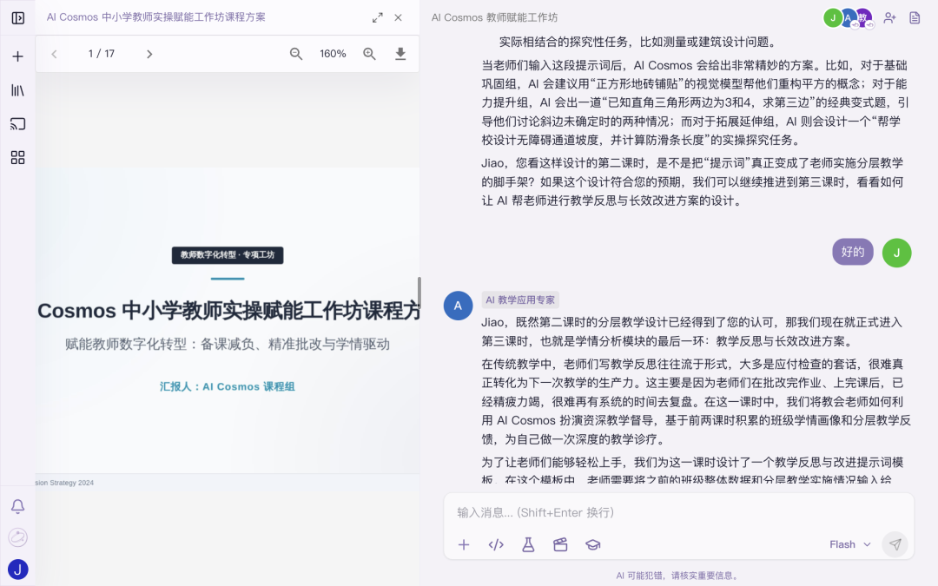Click the AI Cosmos 教师赋能工作坊 chat title
The width and height of the screenshot is (938, 586).
[x=494, y=18]
